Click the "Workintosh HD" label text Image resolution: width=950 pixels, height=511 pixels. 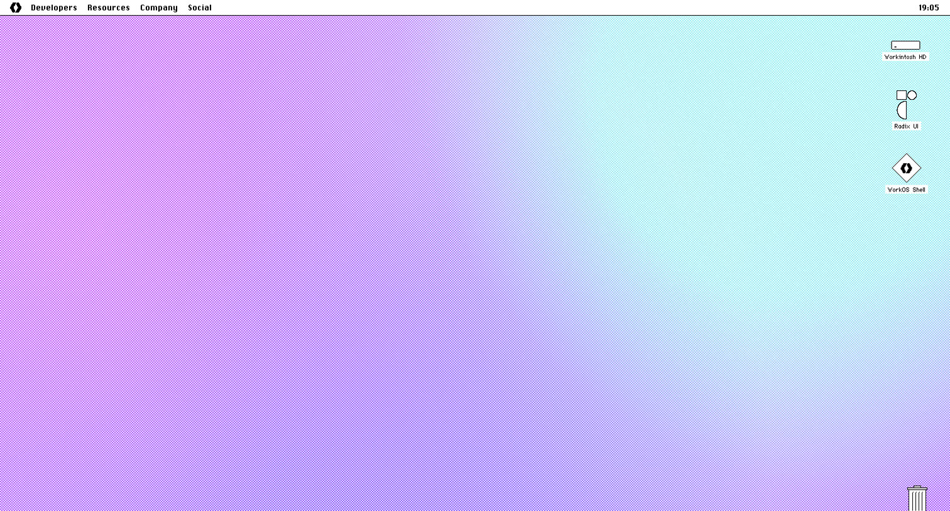click(x=905, y=57)
